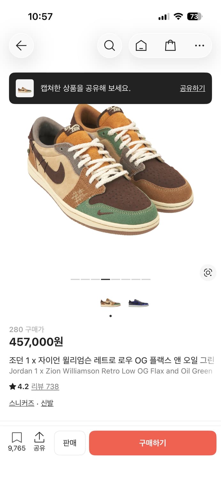Tap the back arrow button
The height and width of the screenshot is (479, 221).
[21, 46]
